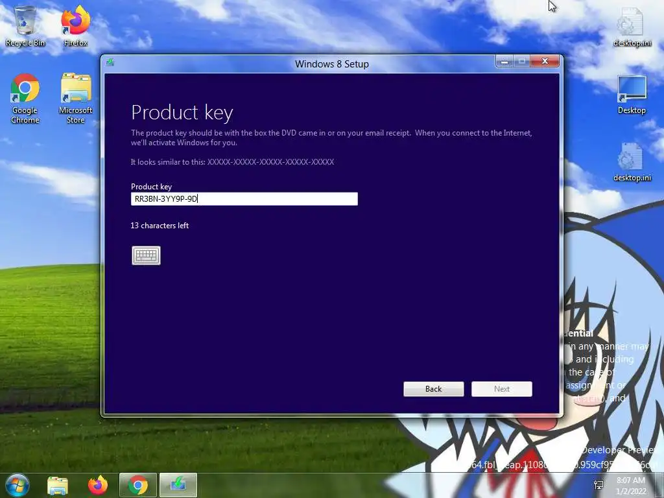664x498 pixels.
Task: Launch Firefox from the desktop icon
Action: point(76,26)
